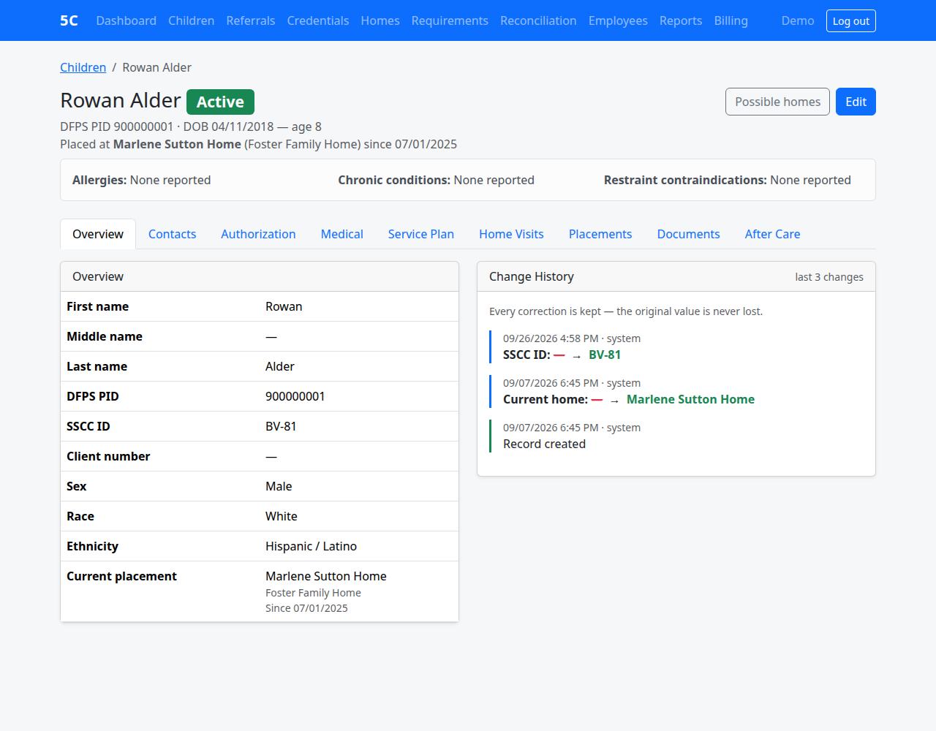
Task: Click the DFPS PID value 900000001 in table
Action: pyautogui.click(x=295, y=396)
